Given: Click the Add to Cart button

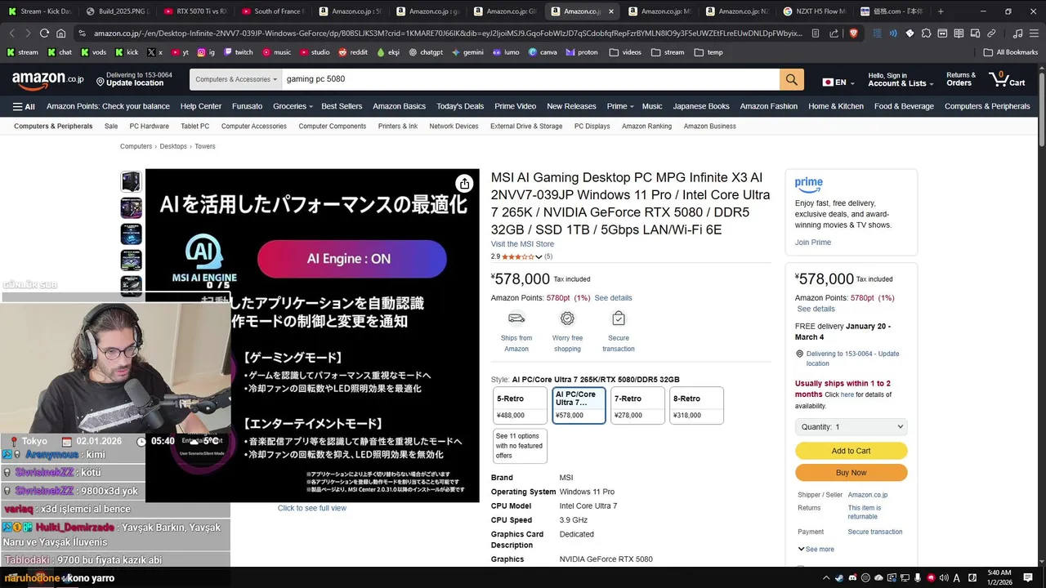Looking at the screenshot, I should 851,451.
